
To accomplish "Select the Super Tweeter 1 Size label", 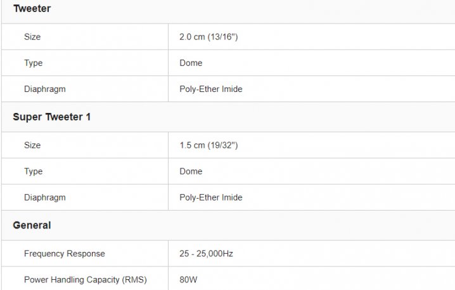I will tap(32, 145).
